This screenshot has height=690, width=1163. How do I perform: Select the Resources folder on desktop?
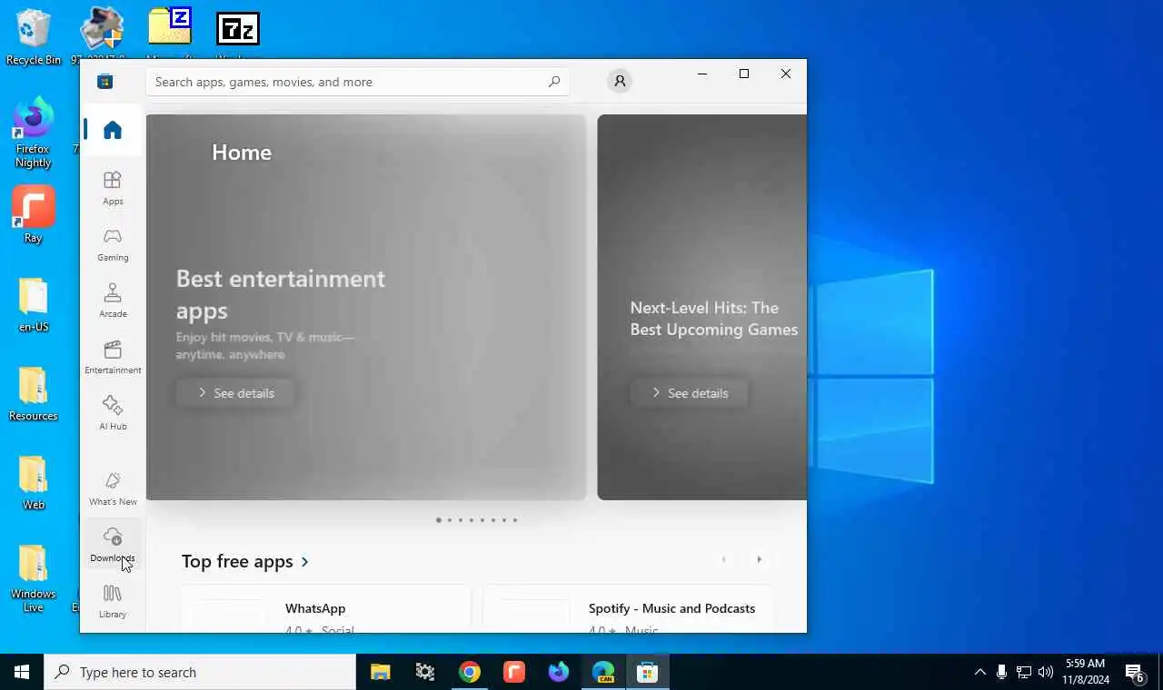tap(34, 394)
